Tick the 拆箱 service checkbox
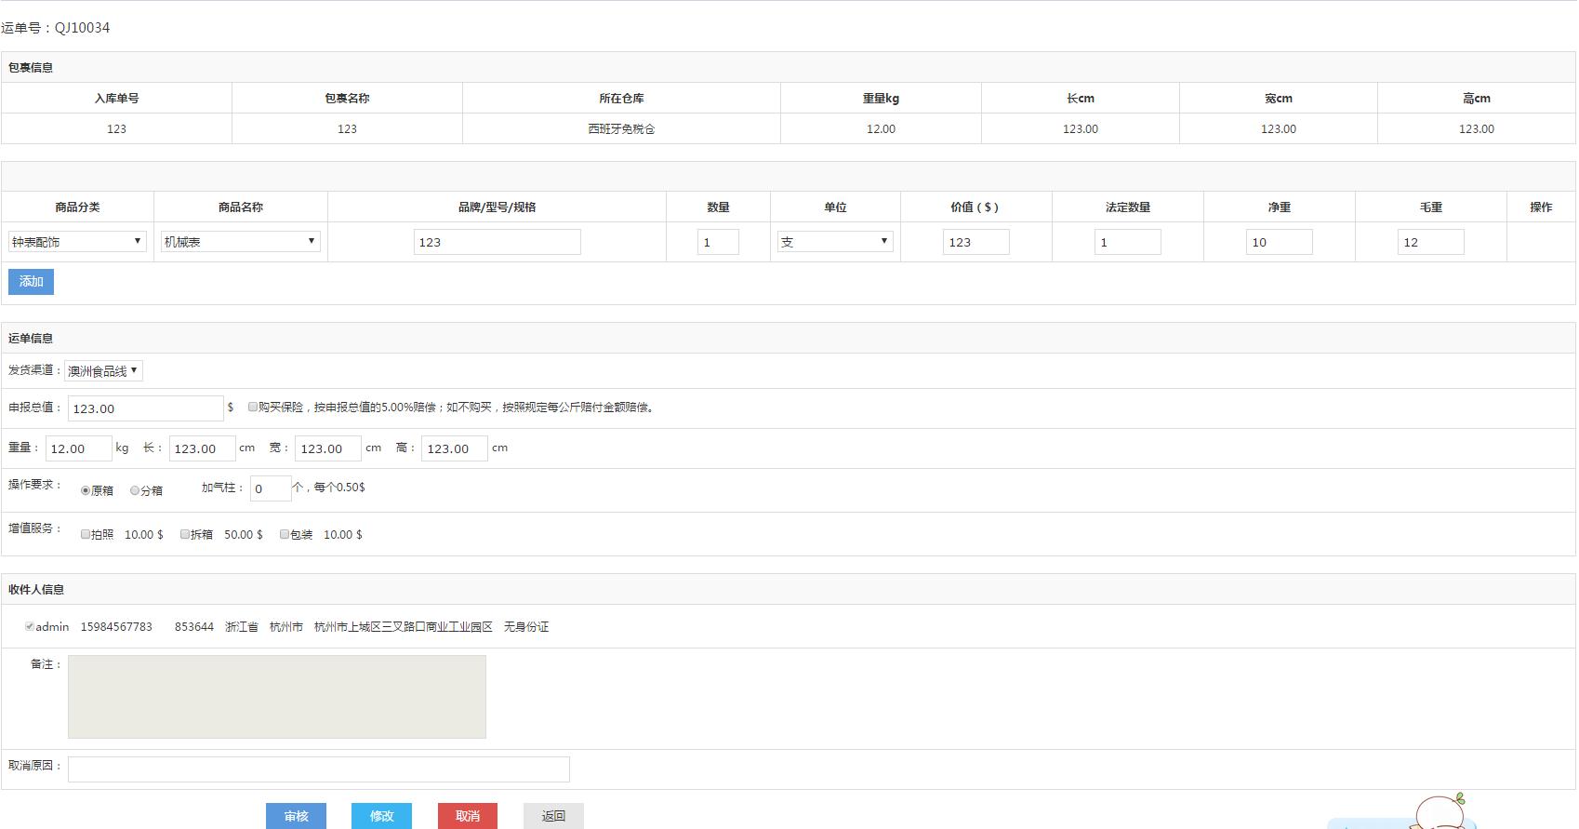The height and width of the screenshot is (829, 1579). click(185, 534)
